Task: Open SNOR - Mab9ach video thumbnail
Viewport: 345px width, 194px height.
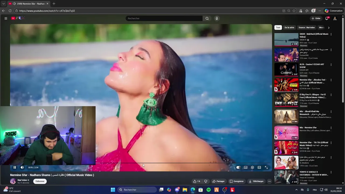Action: point(286,39)
